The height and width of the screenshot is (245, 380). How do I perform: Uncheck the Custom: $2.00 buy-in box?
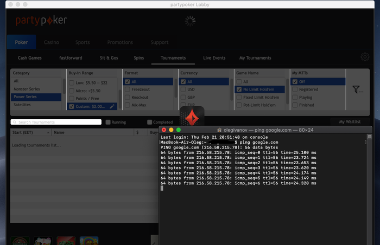(x=72, y=106)
